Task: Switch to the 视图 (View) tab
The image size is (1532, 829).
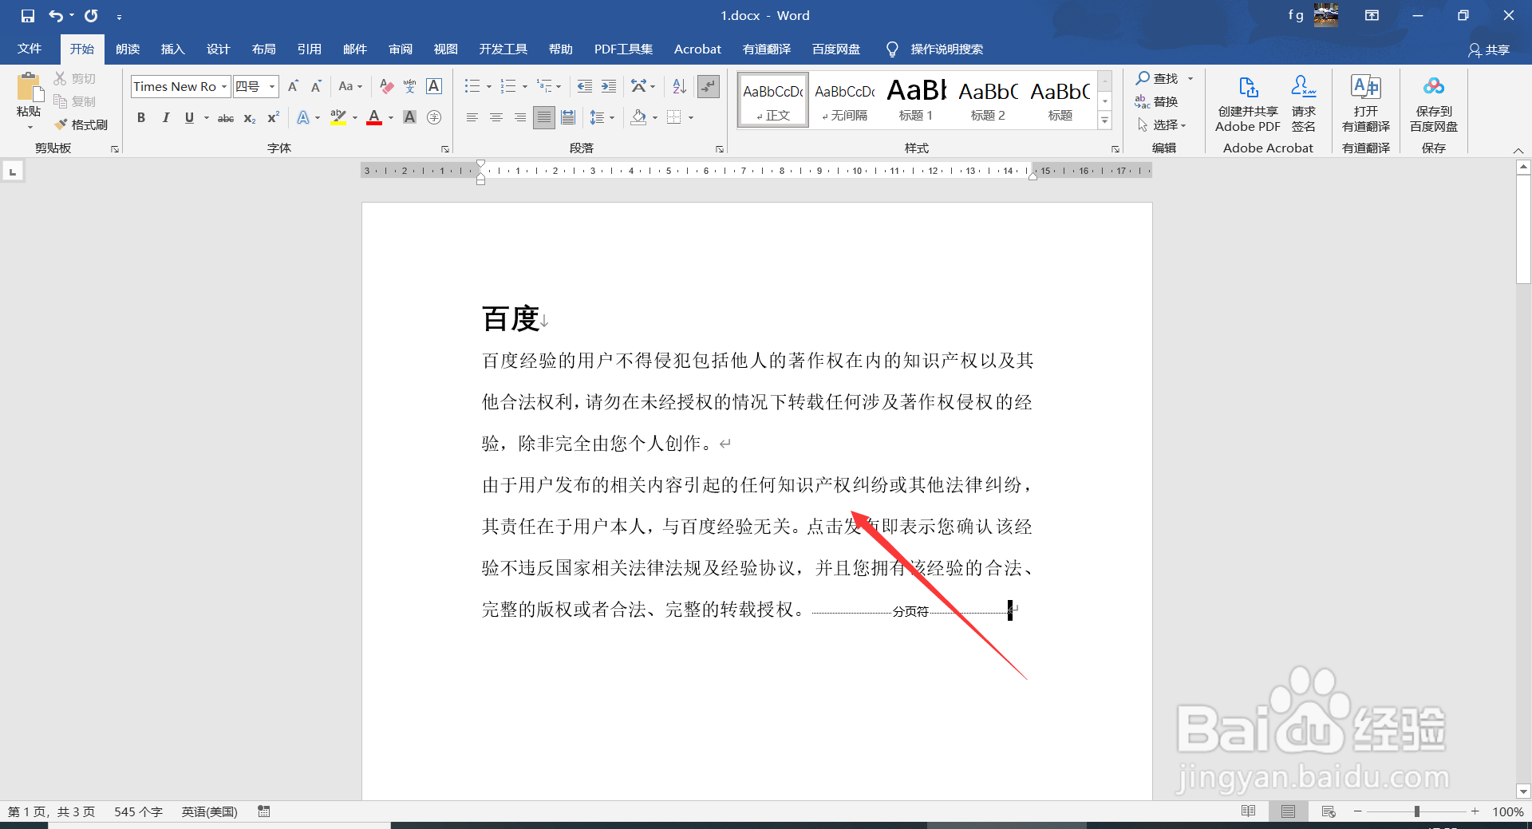Action: pyautogui.click(x=445, y=49)
